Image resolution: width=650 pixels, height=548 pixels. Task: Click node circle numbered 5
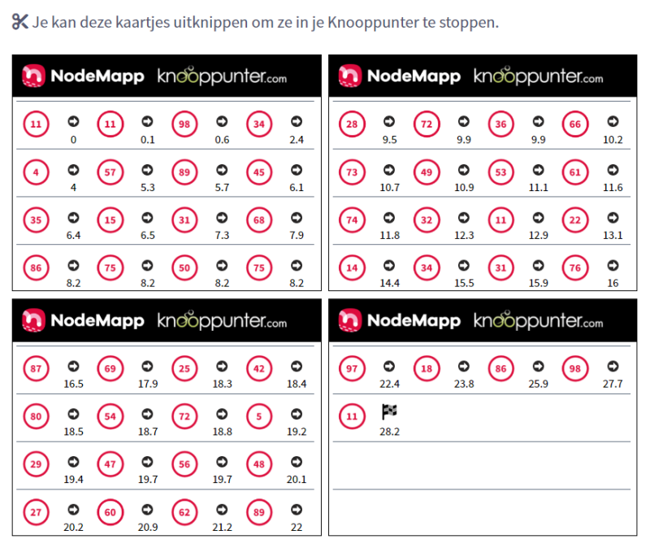pyautogui.click(x=259, y=416)
